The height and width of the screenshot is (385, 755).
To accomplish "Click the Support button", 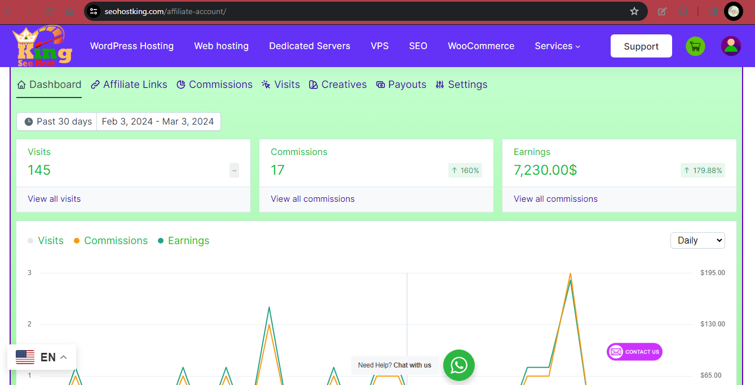I will pyautogui.click(x=641, y=46).
